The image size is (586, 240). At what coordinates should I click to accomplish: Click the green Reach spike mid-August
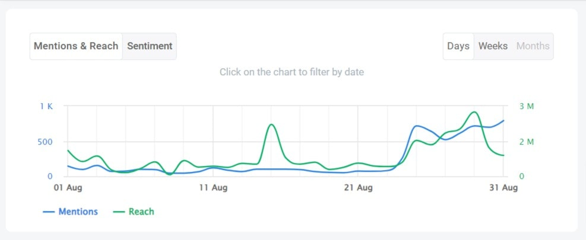click(271, 124)
